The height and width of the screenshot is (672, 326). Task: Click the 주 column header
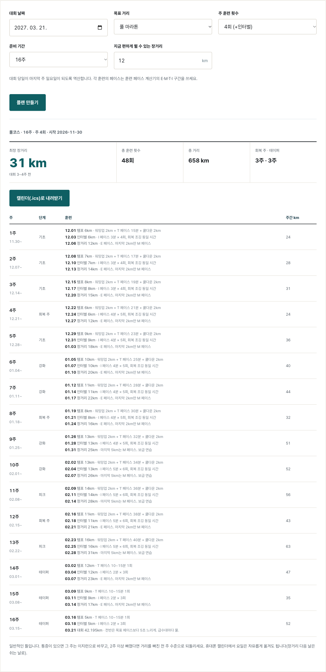tap(11, 217)
